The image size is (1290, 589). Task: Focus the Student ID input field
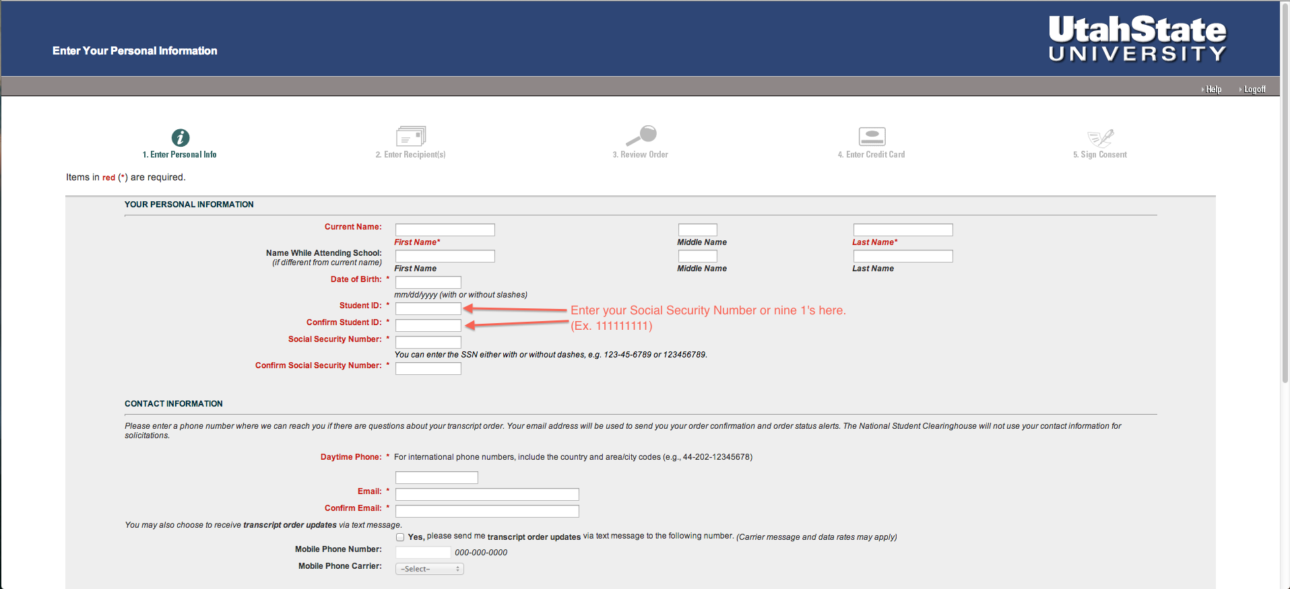point(428,308)
